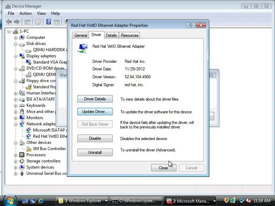Switch to the Resources tab
Viewport: 275px width, 206px height.
(x=130, y=35)
